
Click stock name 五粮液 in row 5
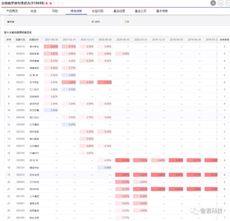point(34,75)
